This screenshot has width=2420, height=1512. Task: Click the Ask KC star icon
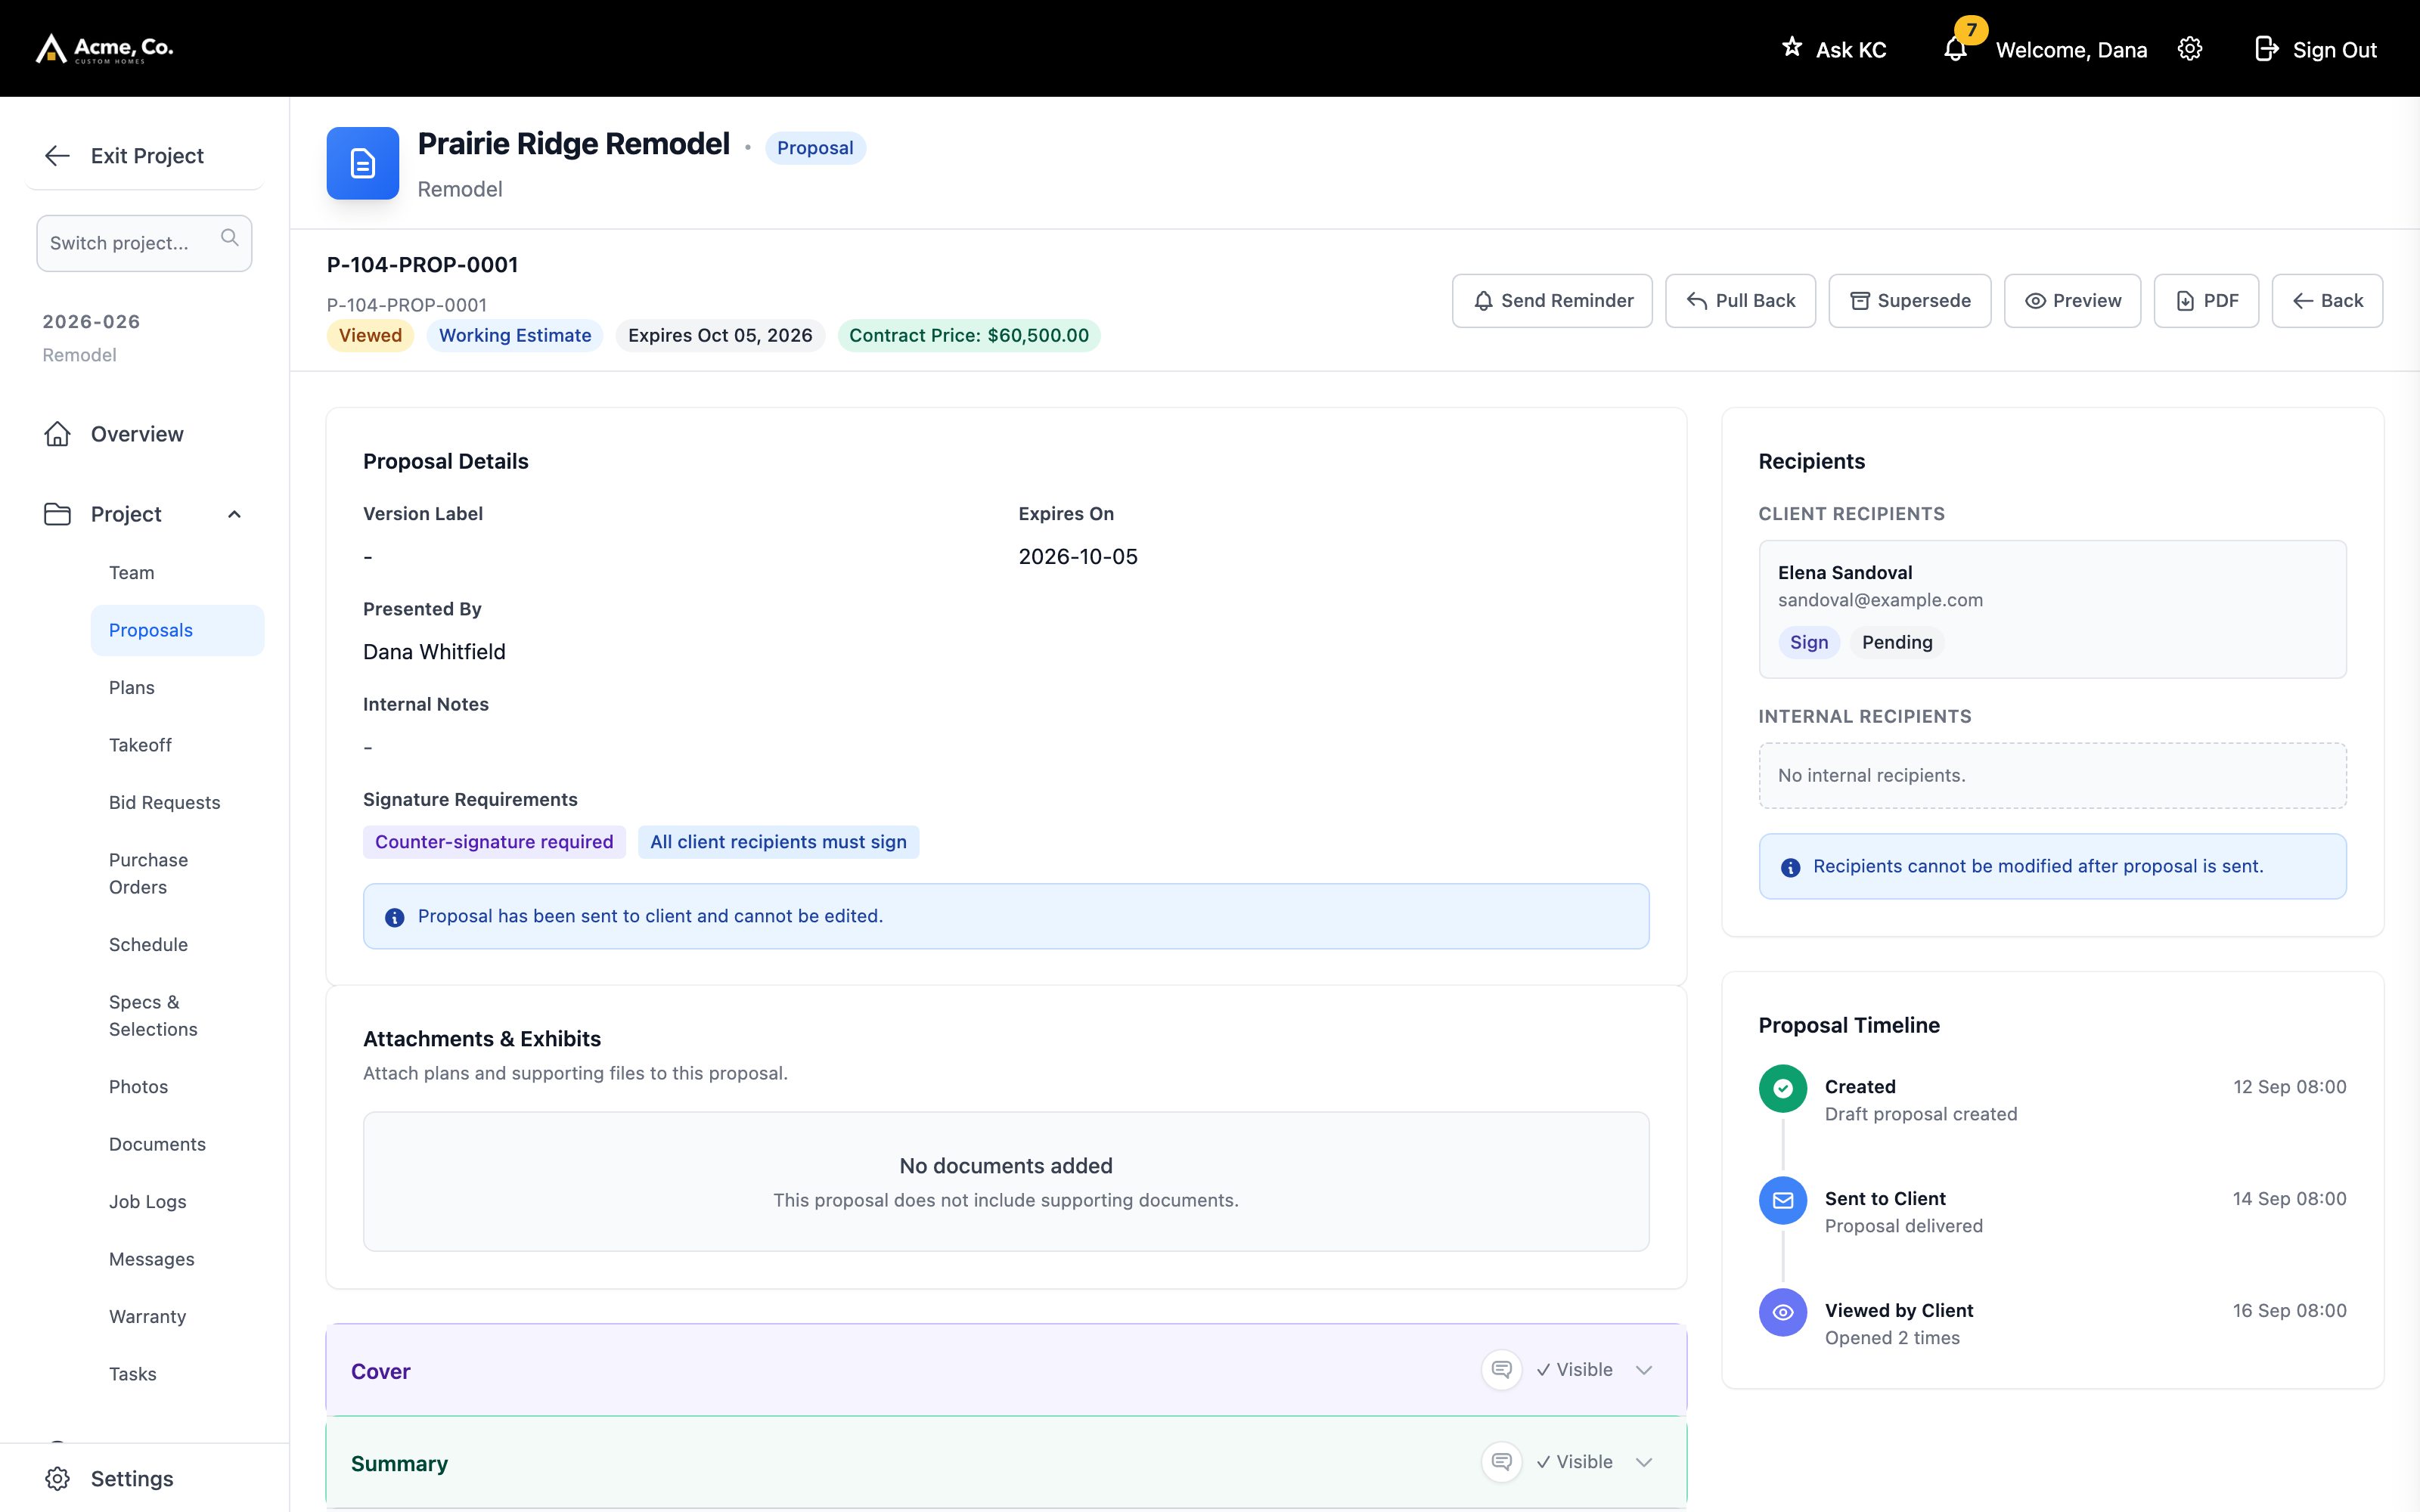[x=1792, y=47]
